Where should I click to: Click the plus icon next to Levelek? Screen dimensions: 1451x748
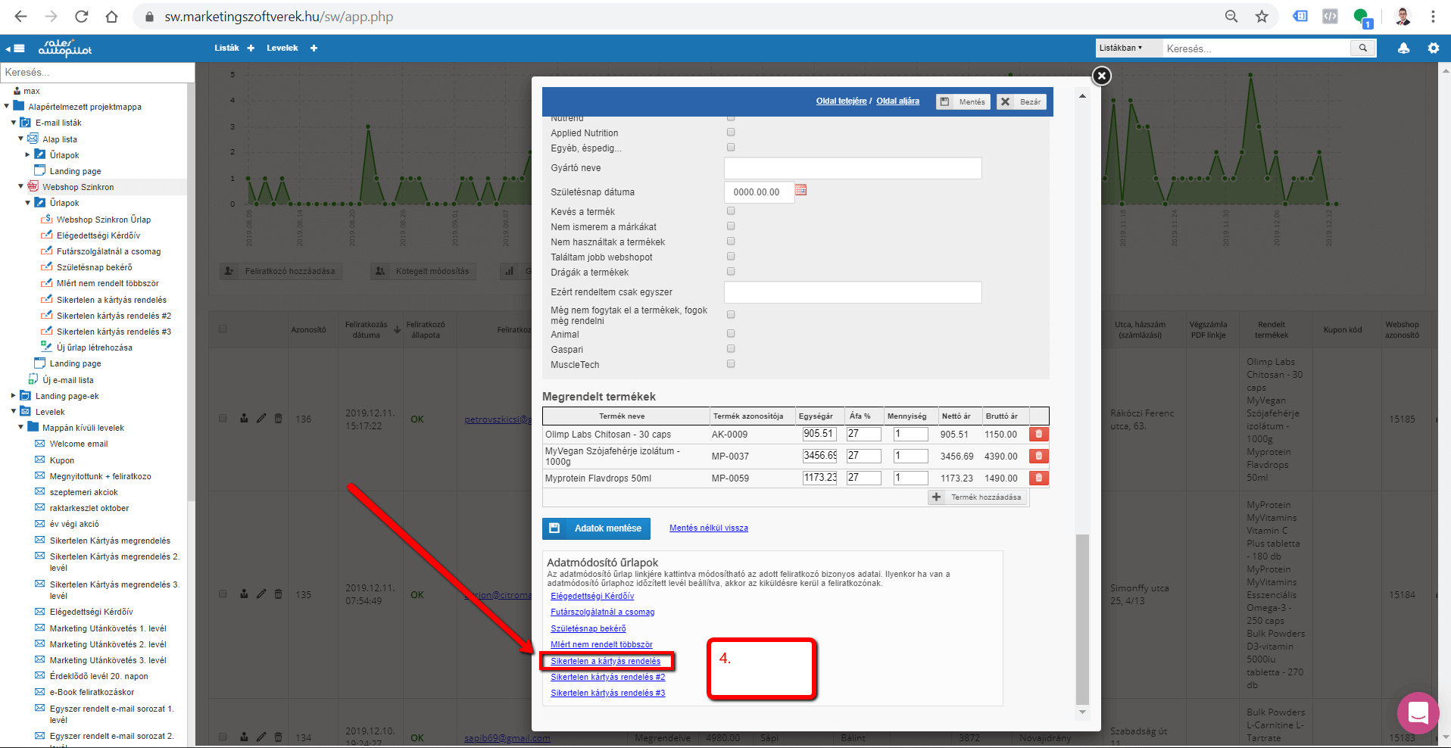click(314, 48)
